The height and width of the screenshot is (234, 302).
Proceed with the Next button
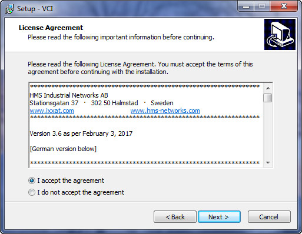click(x=219, y=217)
